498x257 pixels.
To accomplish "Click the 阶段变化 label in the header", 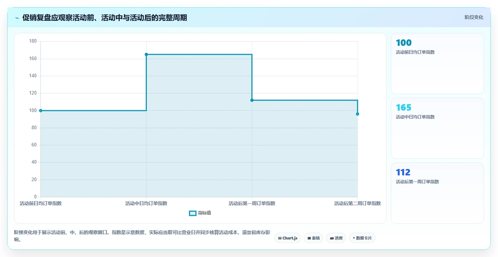I will click(474, 17).
